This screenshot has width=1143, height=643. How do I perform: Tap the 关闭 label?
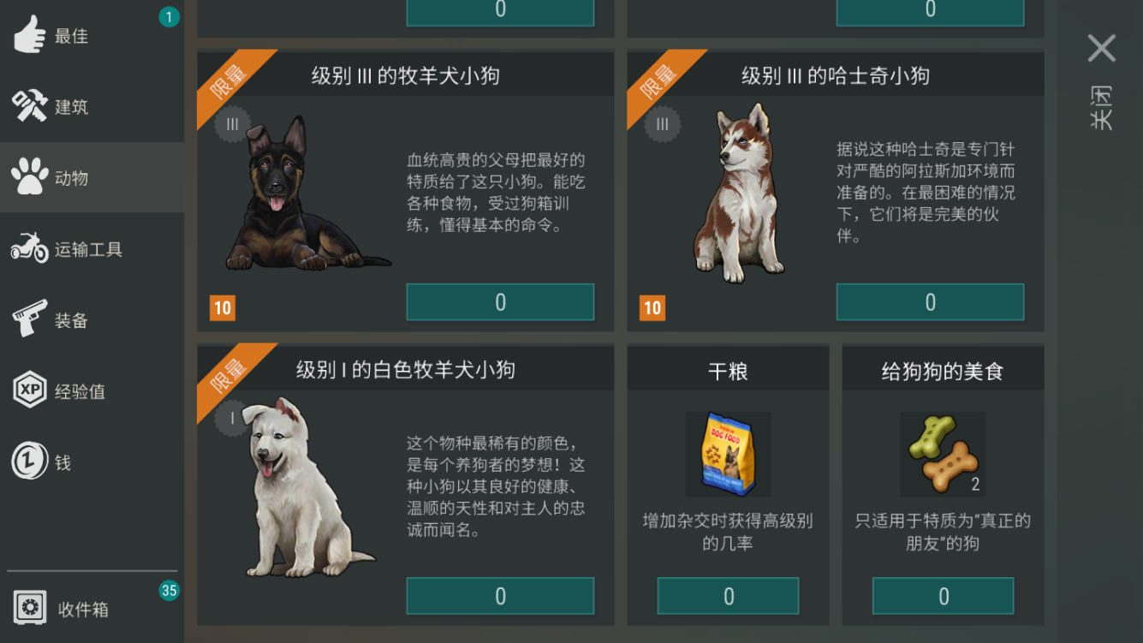click(1101, 107)
